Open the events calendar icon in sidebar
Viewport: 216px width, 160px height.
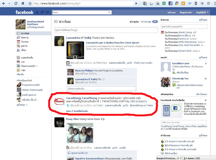(x=18, y=42)
